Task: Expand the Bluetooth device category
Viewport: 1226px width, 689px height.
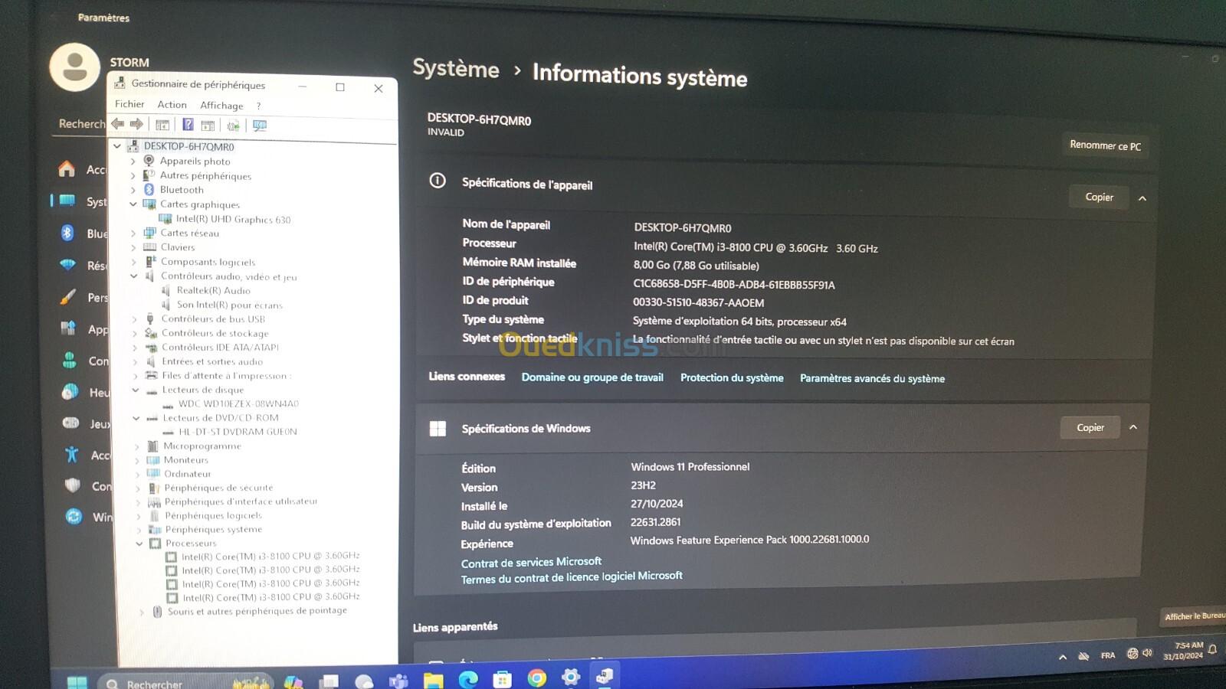Action: tap(133, 190)
